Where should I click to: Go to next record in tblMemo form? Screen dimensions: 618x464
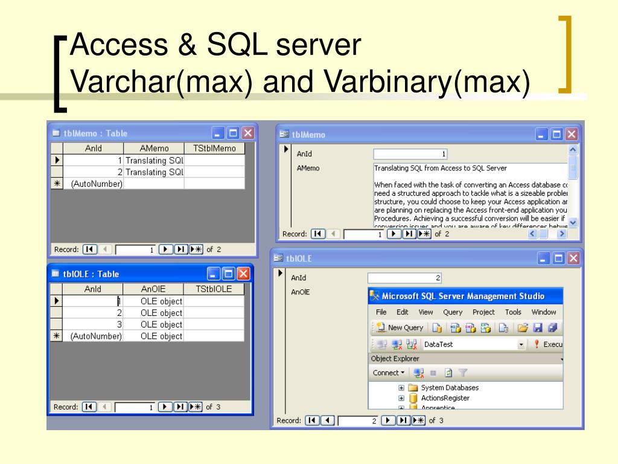[393, 234]
